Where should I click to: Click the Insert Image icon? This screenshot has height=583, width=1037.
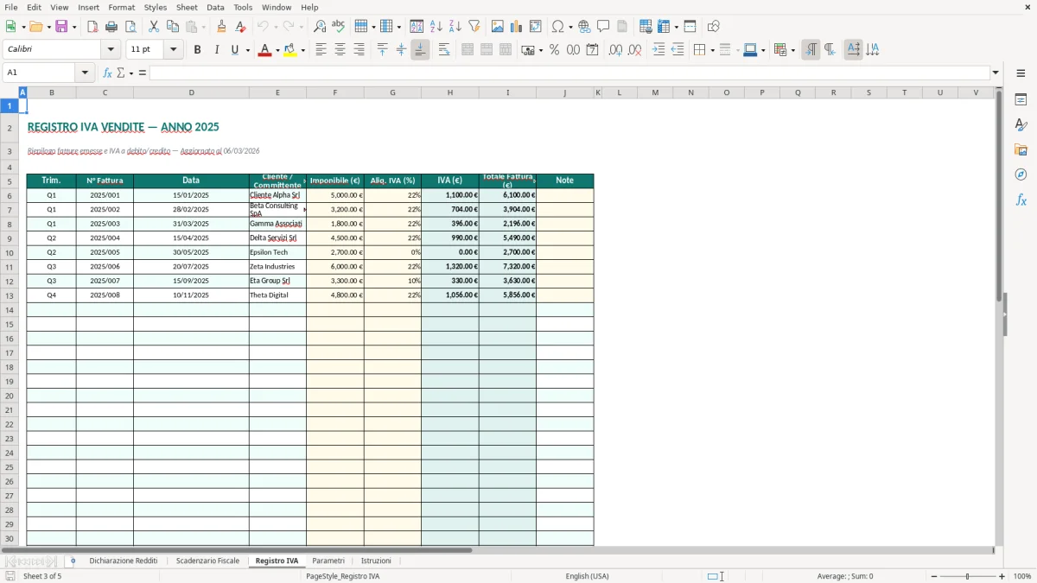pos(498,27)
